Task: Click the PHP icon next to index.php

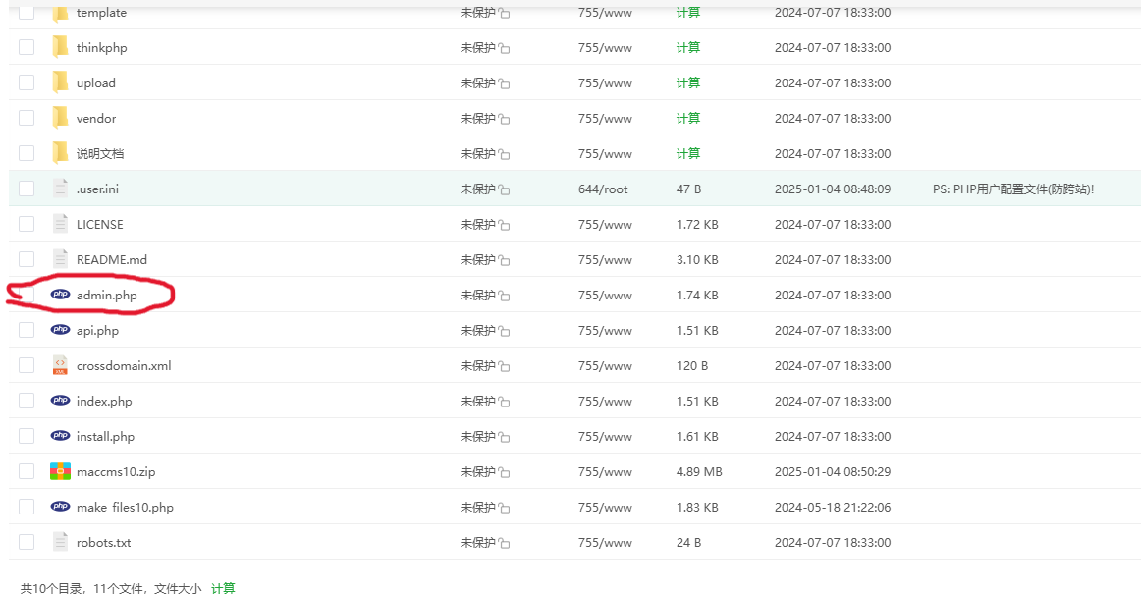Action: [60, 401]
